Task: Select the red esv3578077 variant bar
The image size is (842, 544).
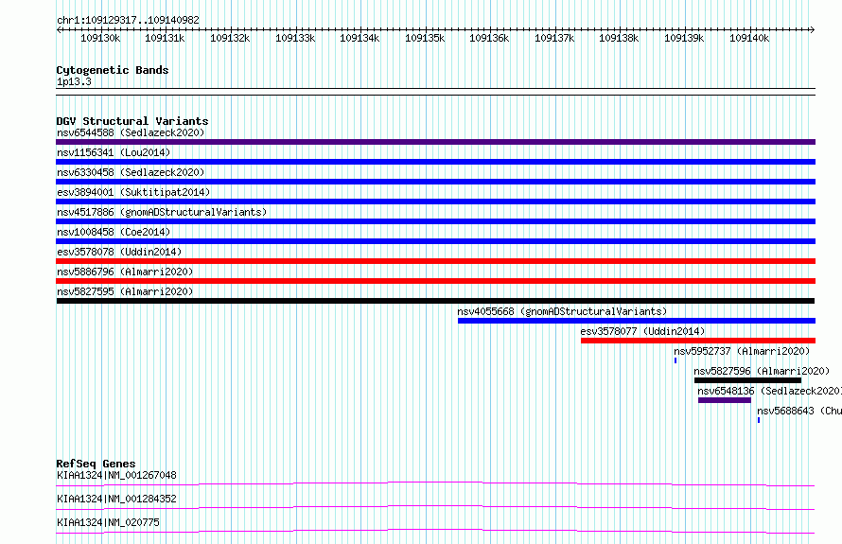Action: [x=698, y=341]
